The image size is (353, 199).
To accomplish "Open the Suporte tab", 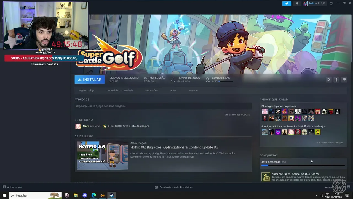I will [x=193, y=90].
